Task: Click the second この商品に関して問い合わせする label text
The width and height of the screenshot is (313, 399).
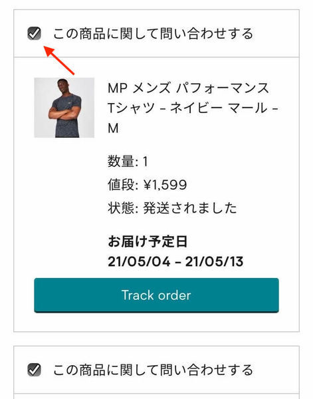Action: (x=153, y=370)
